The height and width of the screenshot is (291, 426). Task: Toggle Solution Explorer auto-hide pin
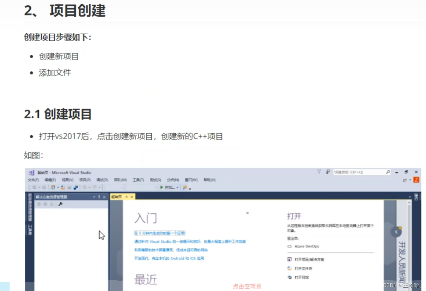pyautogui.click(x=99, y=197)
